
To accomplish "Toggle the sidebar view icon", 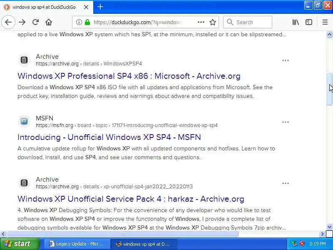I will (309, 22).
